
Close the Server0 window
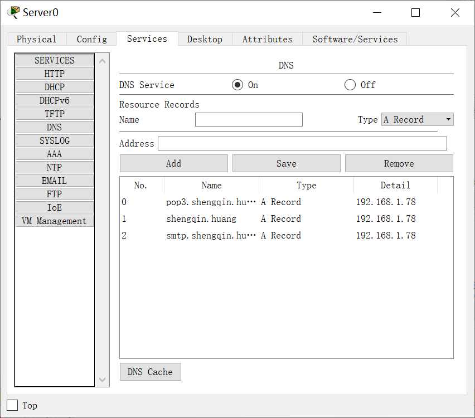point(455,12)
